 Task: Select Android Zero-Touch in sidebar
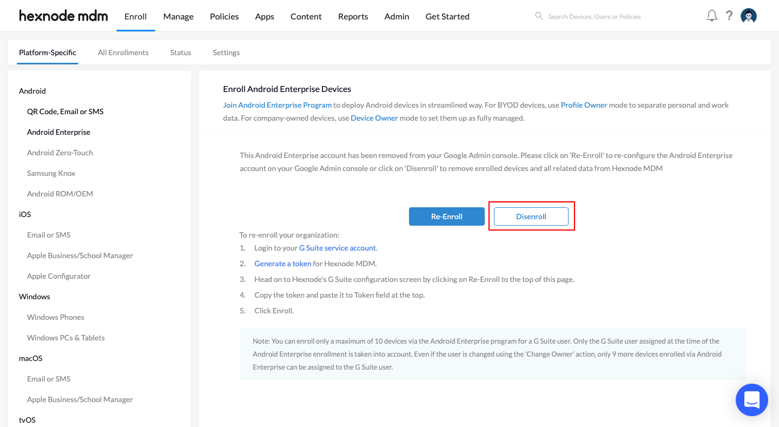(60, 153)
